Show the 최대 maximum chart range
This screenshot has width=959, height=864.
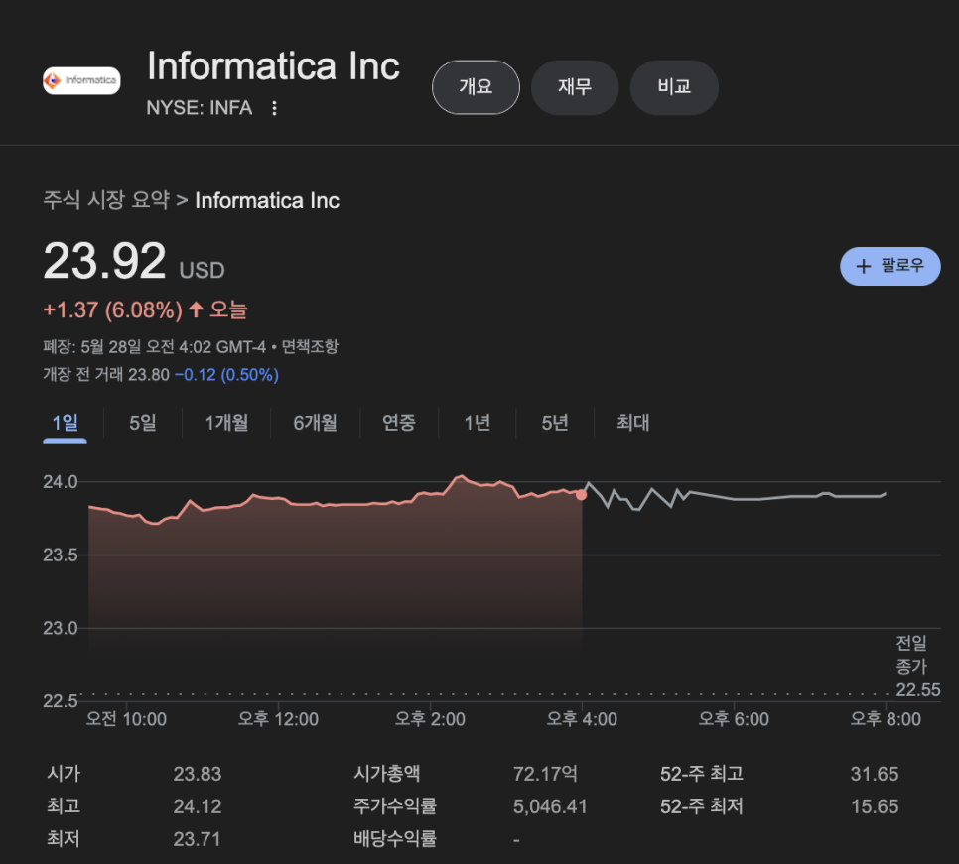coord(633,423)
